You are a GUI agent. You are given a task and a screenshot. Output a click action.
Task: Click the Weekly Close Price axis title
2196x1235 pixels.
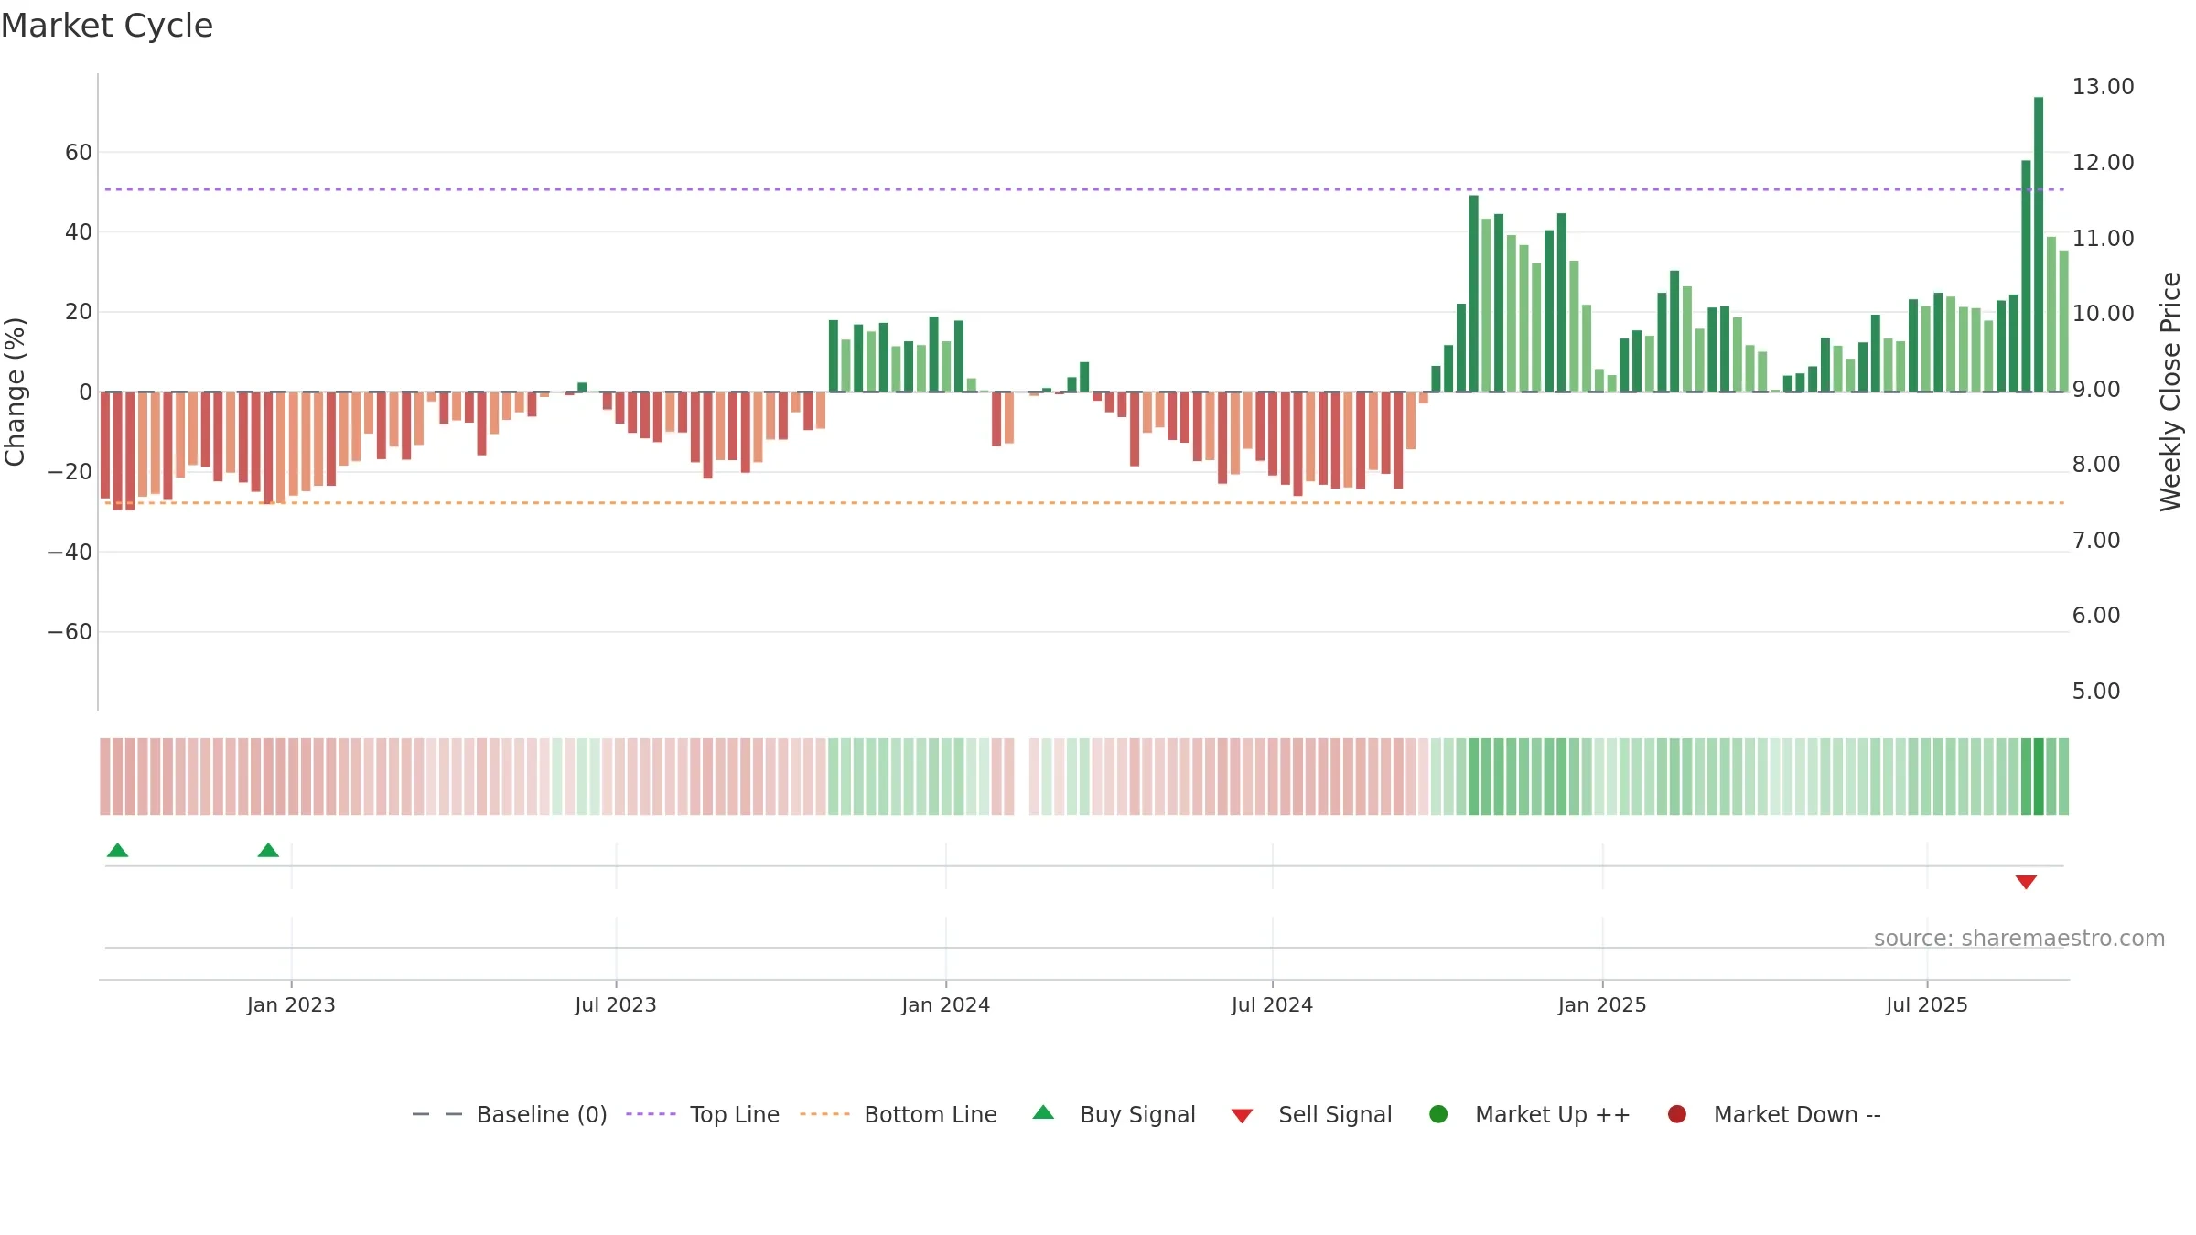(2170, 392)
